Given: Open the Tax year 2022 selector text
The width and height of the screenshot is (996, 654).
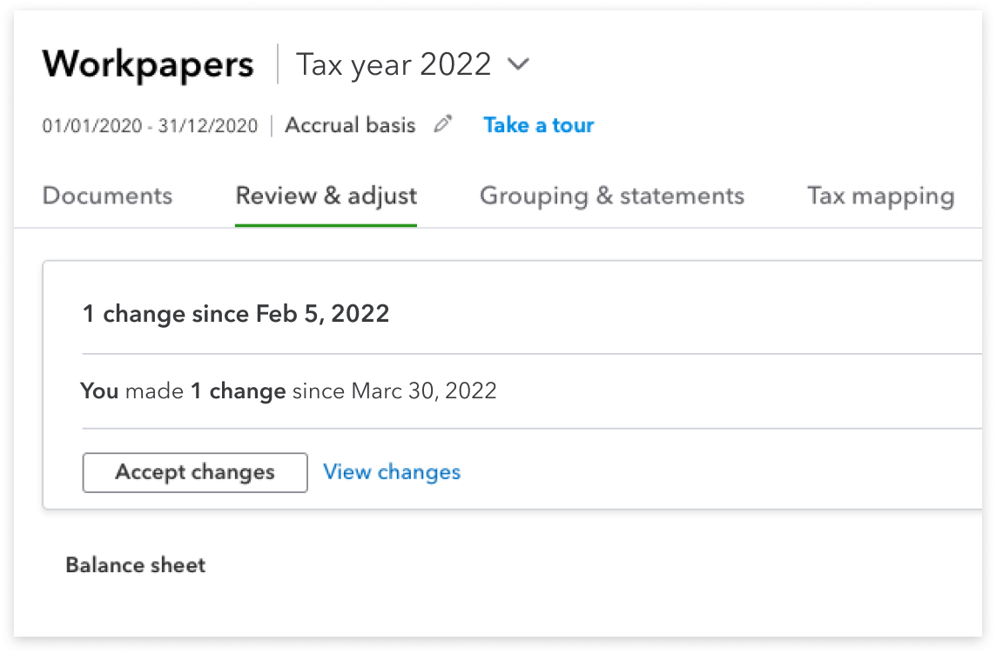Looking at the screenshot, I should click(x=394, y=64).
